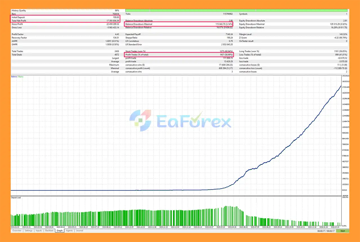Open the Settings tab
The height and width of the screenshot is (242, 360).
pos(28,230)
